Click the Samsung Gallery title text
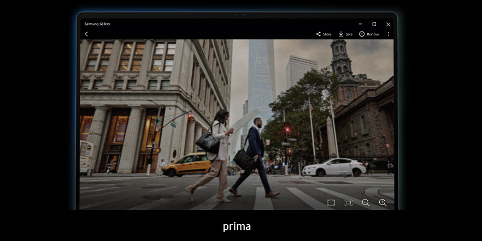Image resolution: width=482 pixels, height=241 pixels. (97, 24)
